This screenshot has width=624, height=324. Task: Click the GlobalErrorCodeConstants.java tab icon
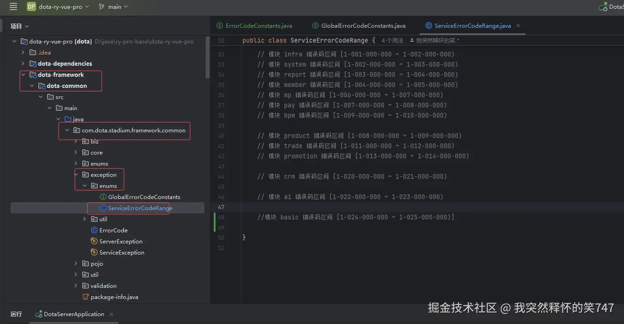[315, 25]
